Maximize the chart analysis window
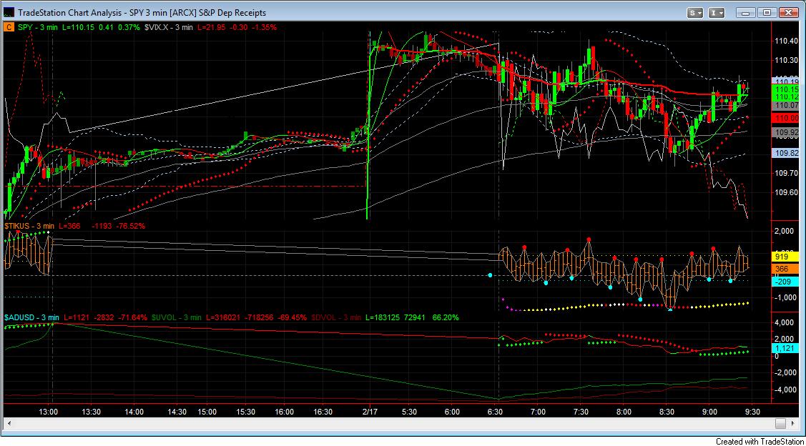 (x=767, y=12)
